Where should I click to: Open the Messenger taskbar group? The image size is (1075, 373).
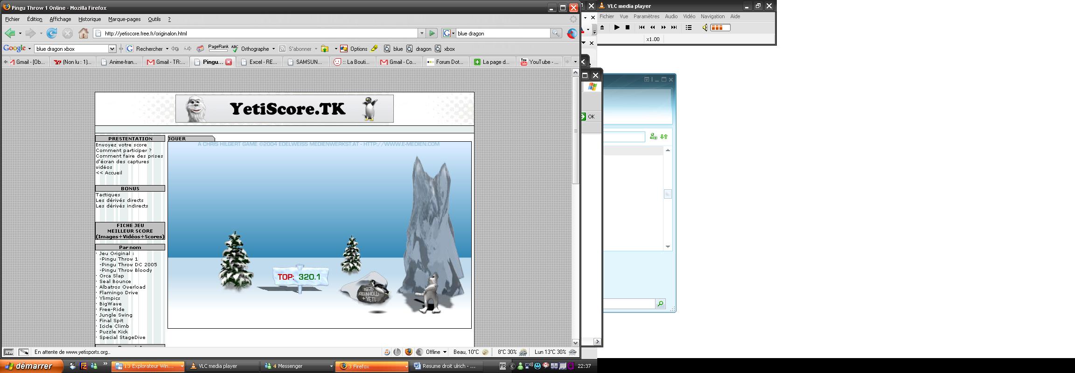pyautogui.click(x=297, y=366)
